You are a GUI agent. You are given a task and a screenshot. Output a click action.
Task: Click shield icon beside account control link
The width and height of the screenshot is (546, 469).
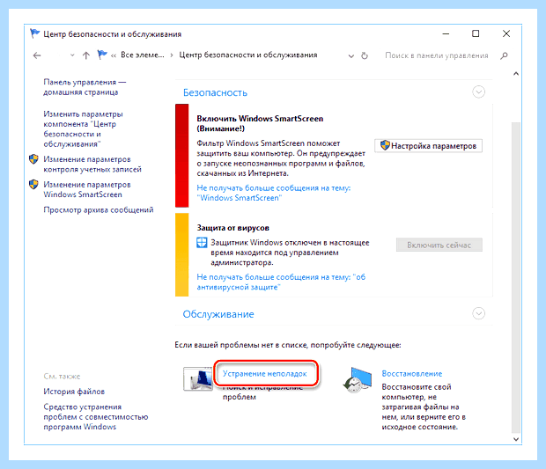[33, 159]
